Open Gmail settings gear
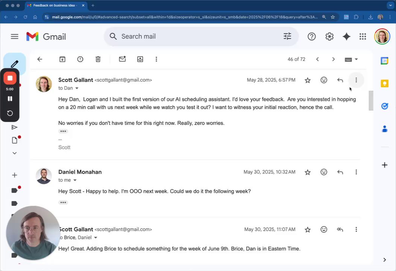This screenshot has width=396, height=271. click(x=329, y=37)
